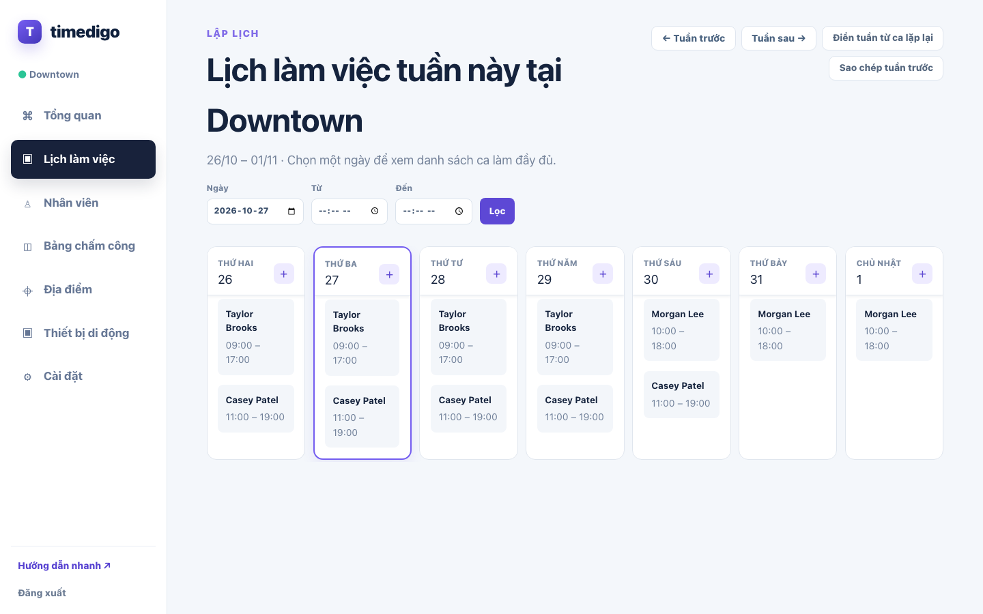Screen dimensions: 983x614
Task: Add a shift on Thứ Năm 29
Action: coord(603,274)
